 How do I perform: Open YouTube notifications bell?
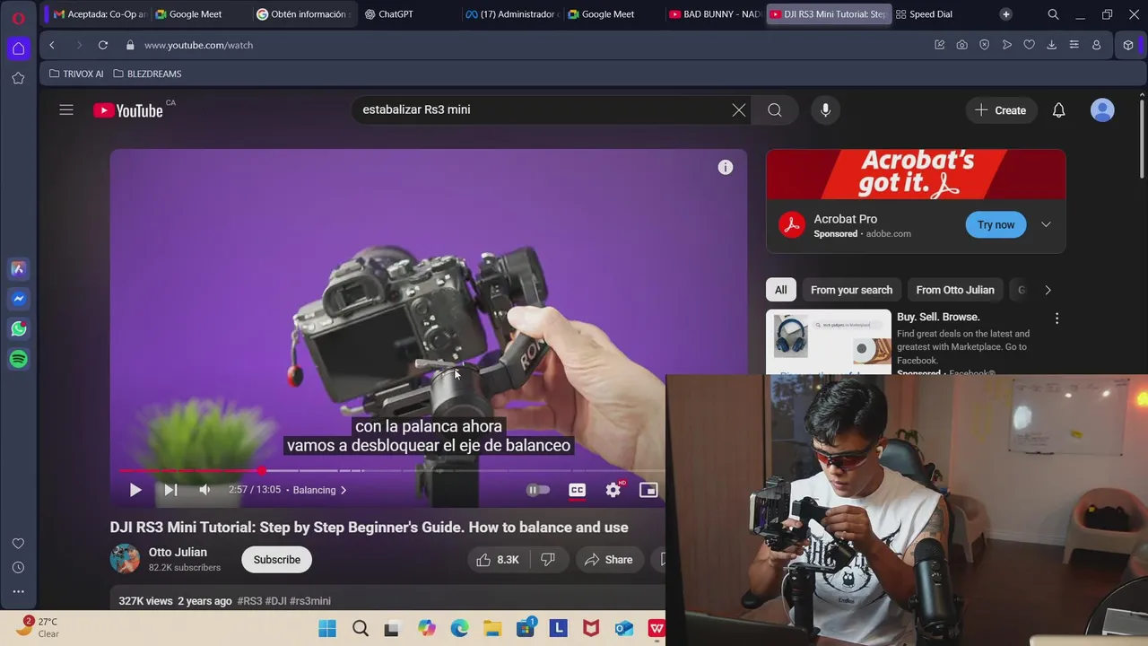pyautogui.click(x=1058, y=110)
